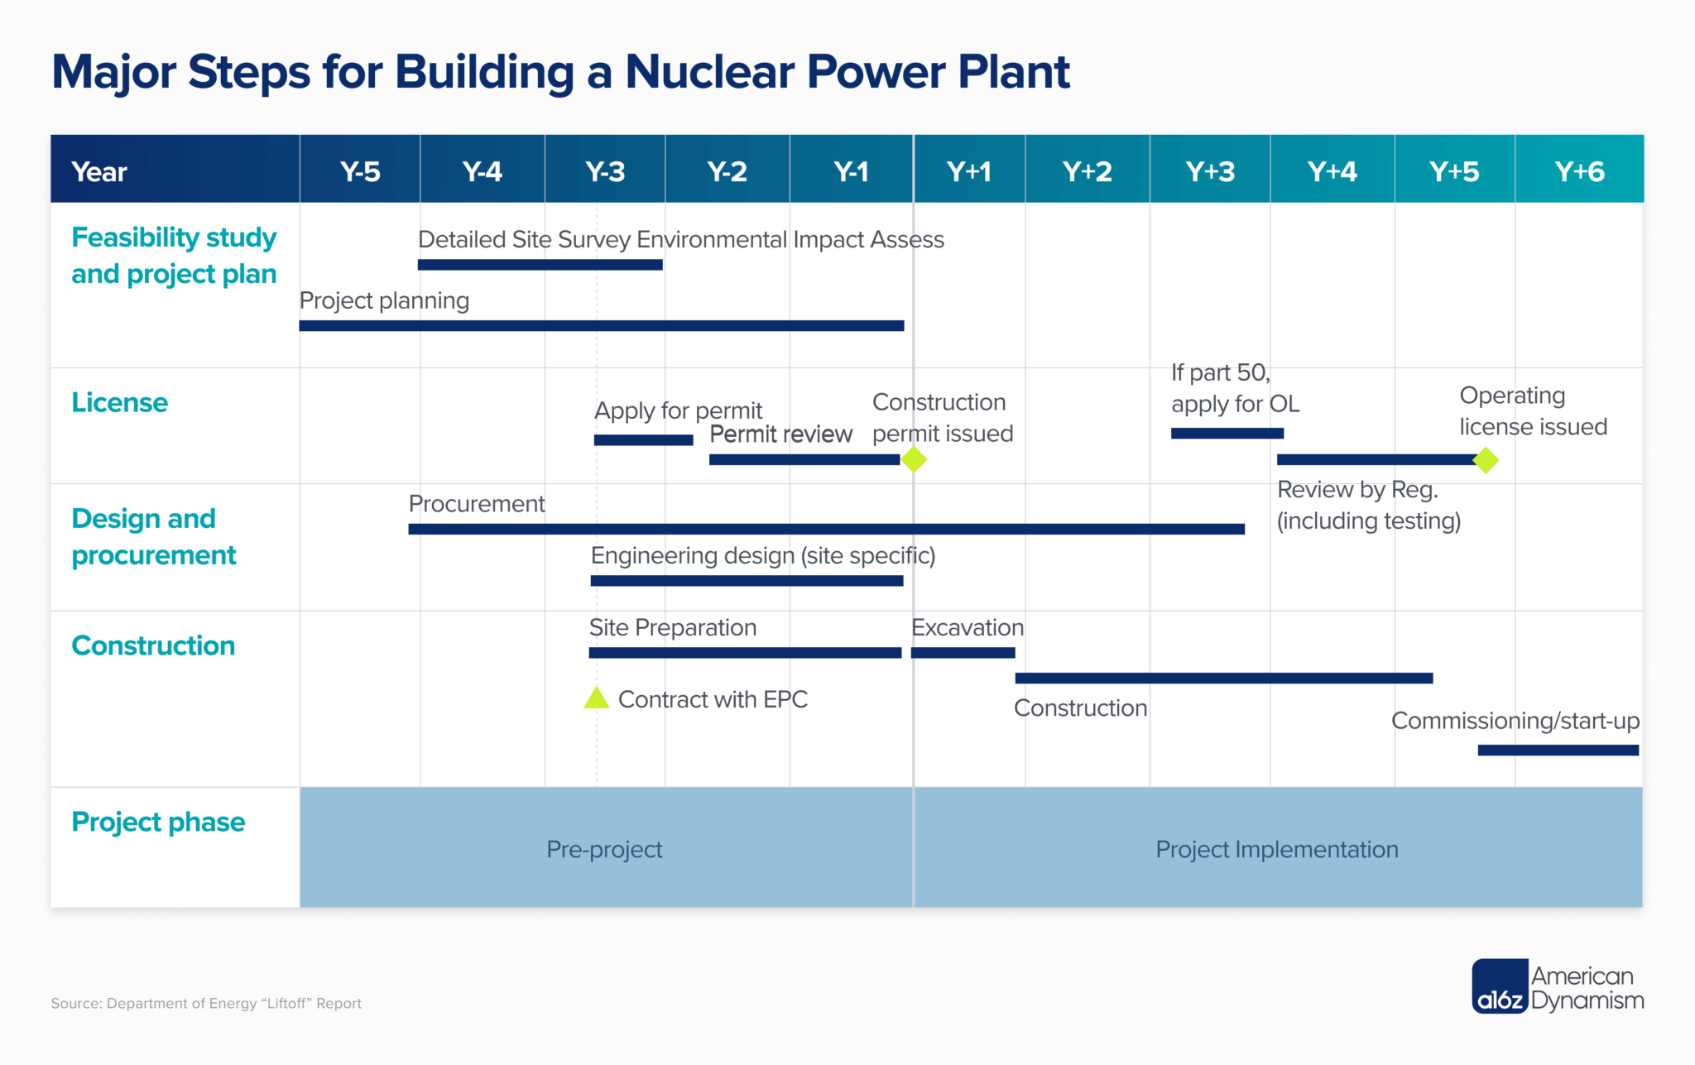Select the Y-3 year column header
Viewport: 1695px width, 1065px height.
605,170
